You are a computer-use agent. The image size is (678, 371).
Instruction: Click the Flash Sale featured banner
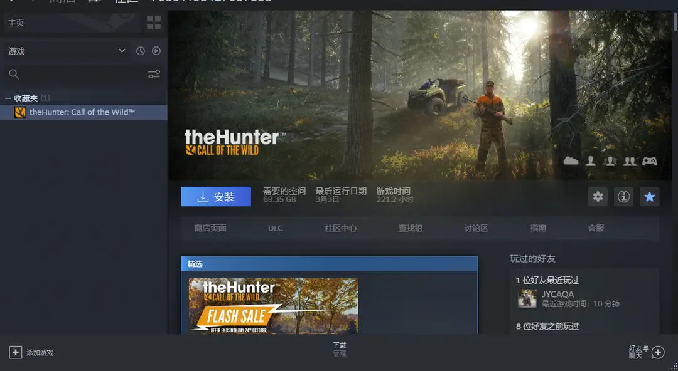tap(273, 306)
